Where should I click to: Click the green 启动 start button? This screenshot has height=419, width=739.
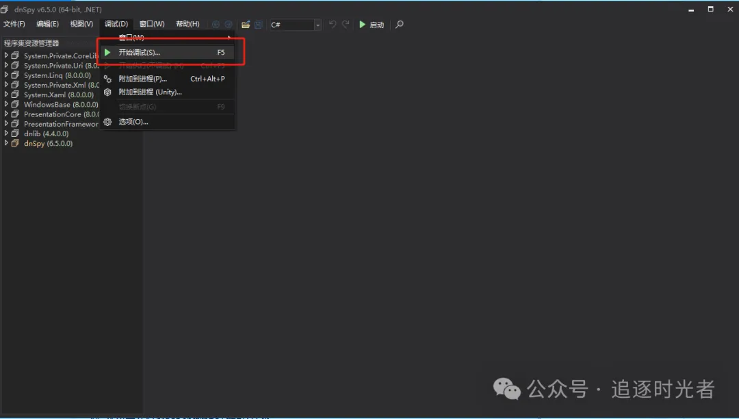[x=372, y=25]
